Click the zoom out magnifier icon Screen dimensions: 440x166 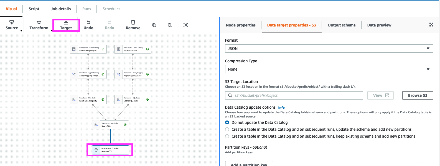click(x=170, y=25)
